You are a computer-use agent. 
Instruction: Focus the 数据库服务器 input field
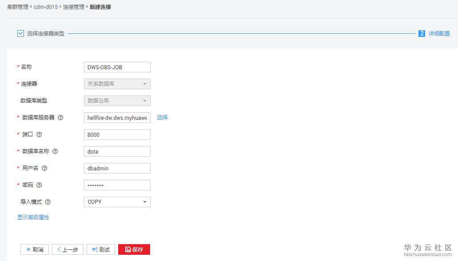117,118
